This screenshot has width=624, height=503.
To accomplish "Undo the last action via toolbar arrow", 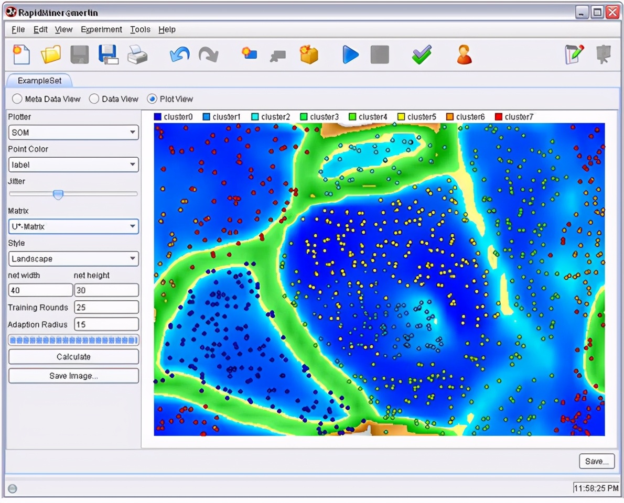I will coord(179,54).
